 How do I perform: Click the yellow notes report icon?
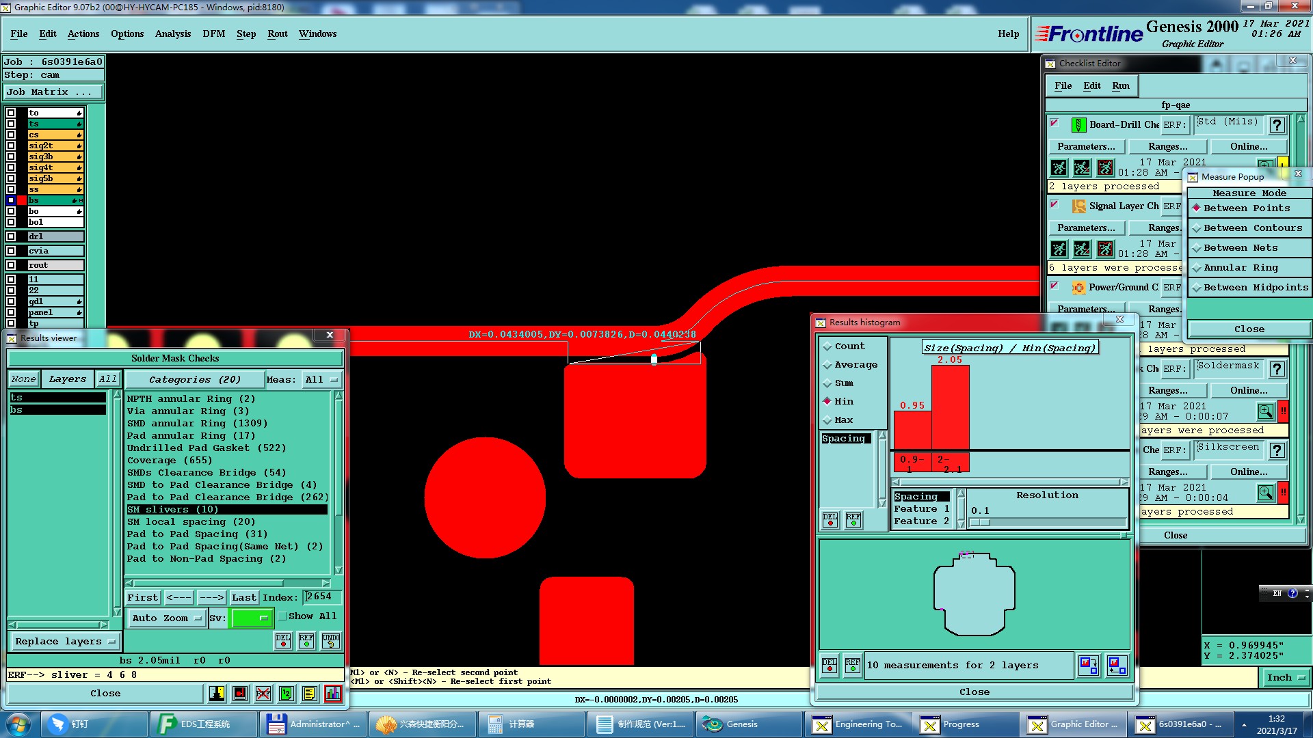point(309,694)
